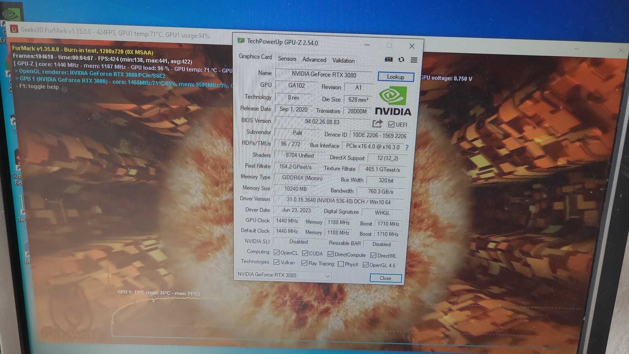Click the FurMark GPU 1 temperature graph label
629x354 pixels.
159,293
